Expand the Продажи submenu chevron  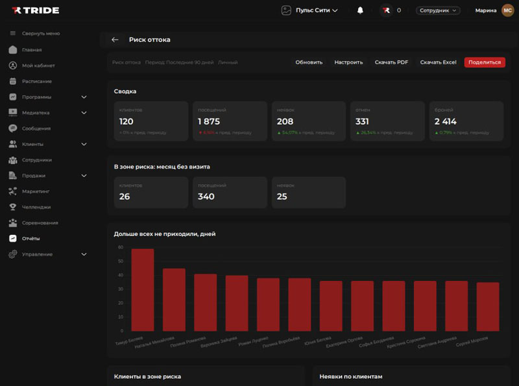84,175
